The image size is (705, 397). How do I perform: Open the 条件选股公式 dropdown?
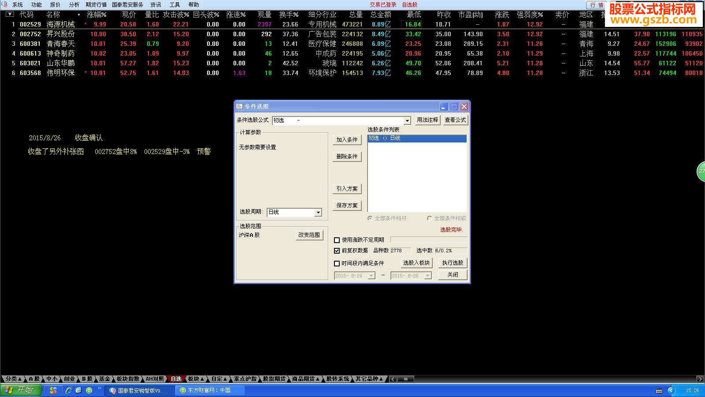(x=407, y=120)
